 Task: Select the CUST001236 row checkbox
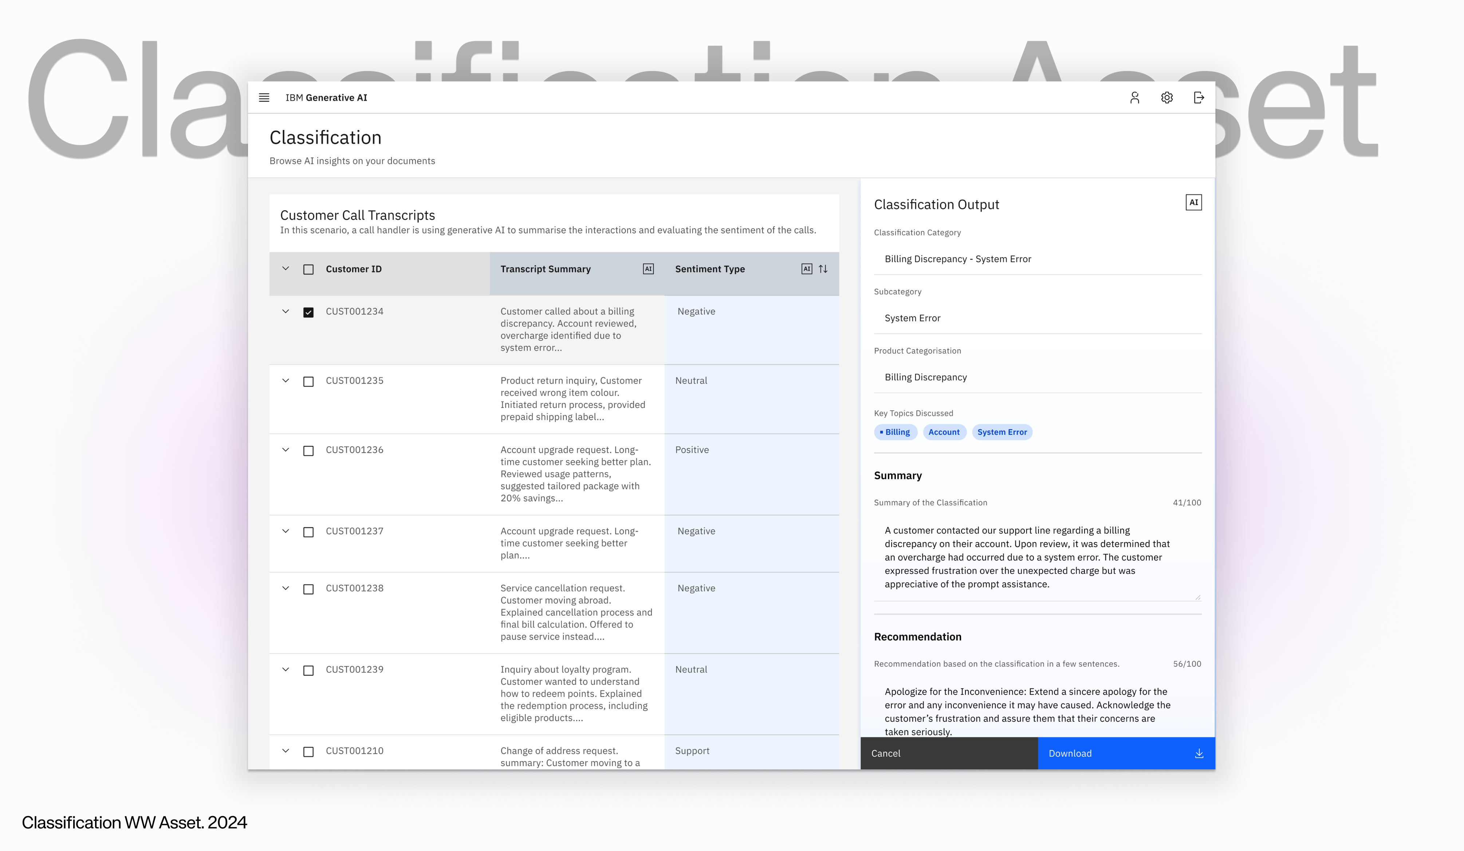coord(308,451)
